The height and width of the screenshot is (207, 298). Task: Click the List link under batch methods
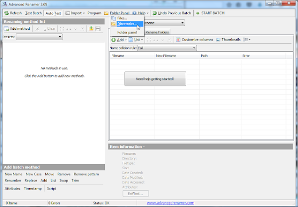(x=53, y=180)
